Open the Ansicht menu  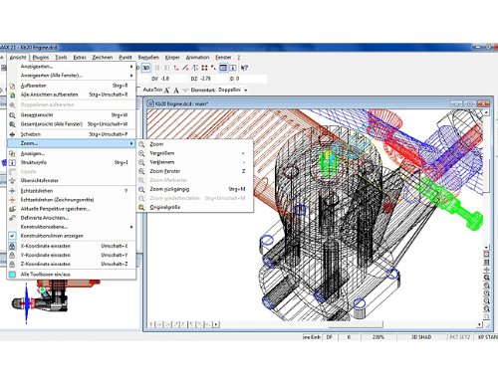tap(18, 58)
